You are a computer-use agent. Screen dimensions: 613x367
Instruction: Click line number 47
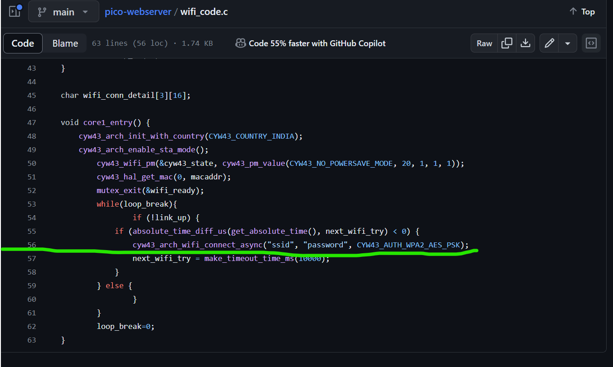(x=32, y=122)
